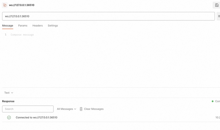Click the green check icon on connected message
Image resolution: width=220 pixels, height=130 pixels.
pos(9,118)
